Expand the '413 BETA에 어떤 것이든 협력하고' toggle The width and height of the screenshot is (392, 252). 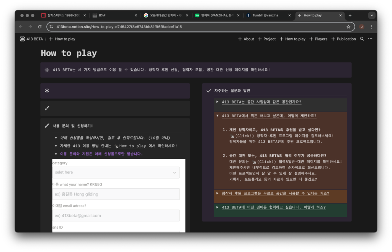point(217,207)
